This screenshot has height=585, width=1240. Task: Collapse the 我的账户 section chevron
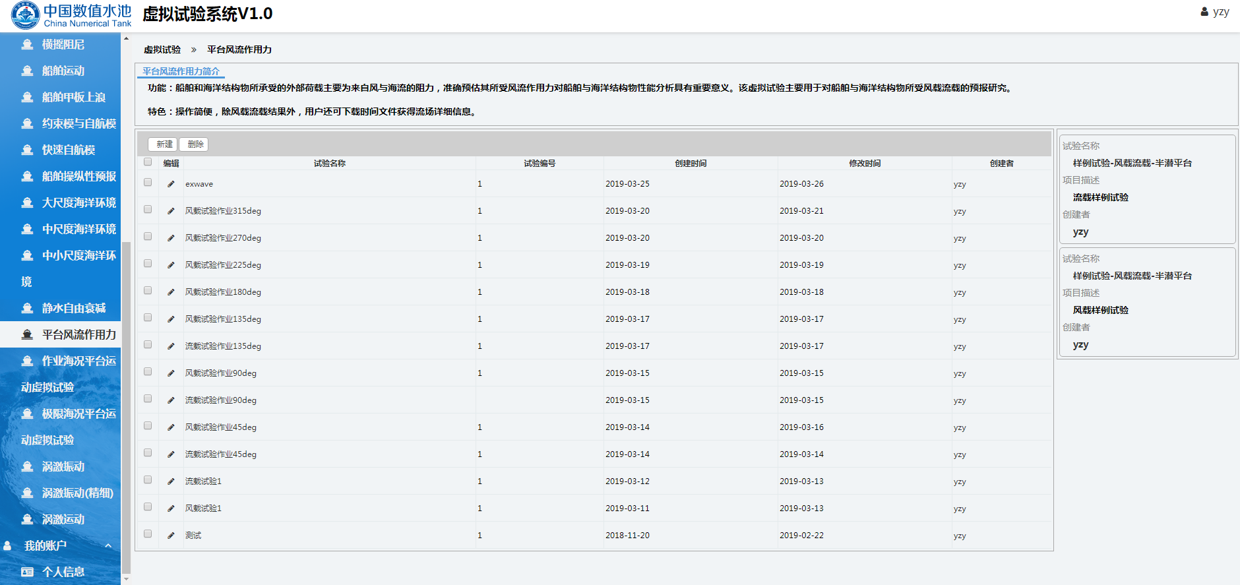[108, 545]
